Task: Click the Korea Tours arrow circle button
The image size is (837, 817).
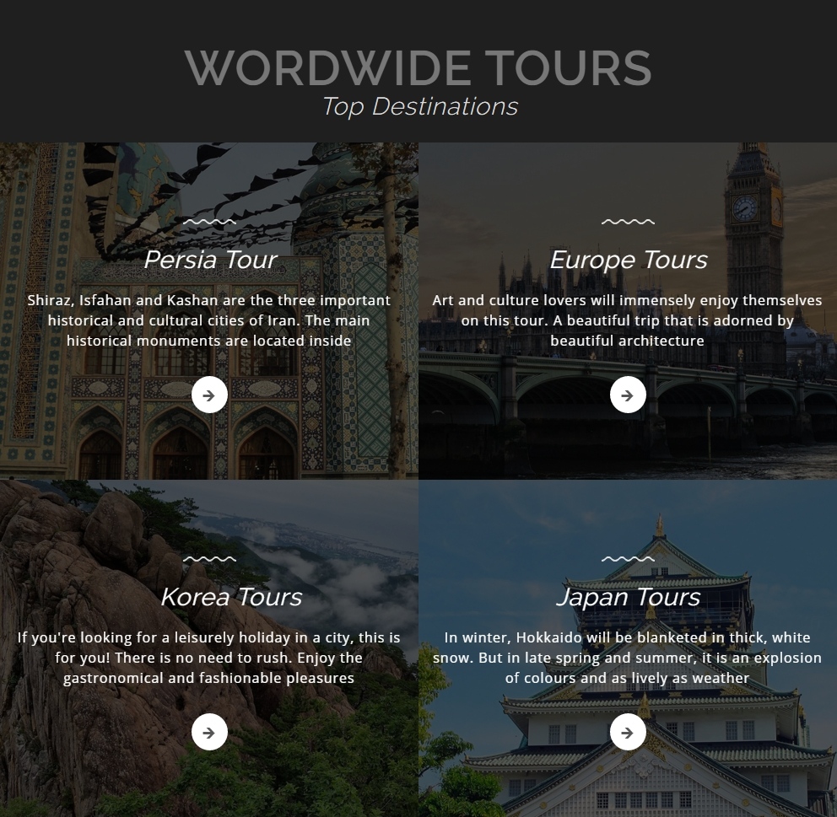Action: [x=209, y=732]
